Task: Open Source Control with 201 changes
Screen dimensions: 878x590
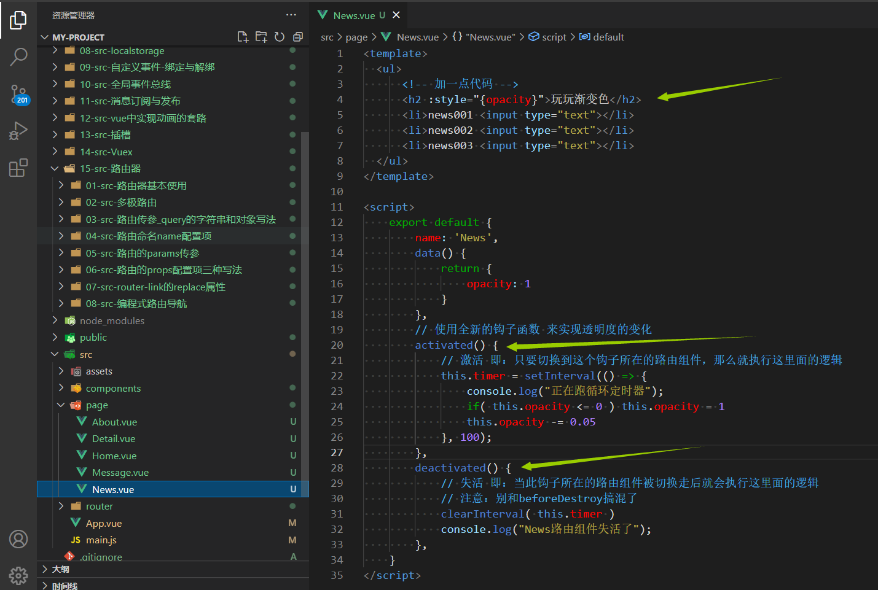Action: coord(18,95)
